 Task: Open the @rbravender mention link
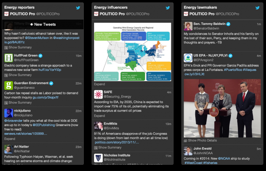point(13,121)
